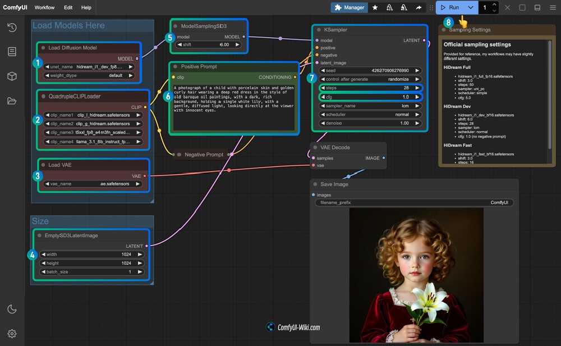Open the sampler_name dropdown in KSampler

[x=370, y=105]
